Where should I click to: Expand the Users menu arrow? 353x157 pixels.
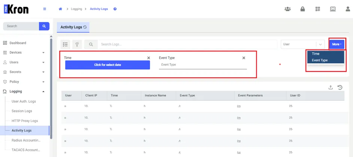[43, 62]
